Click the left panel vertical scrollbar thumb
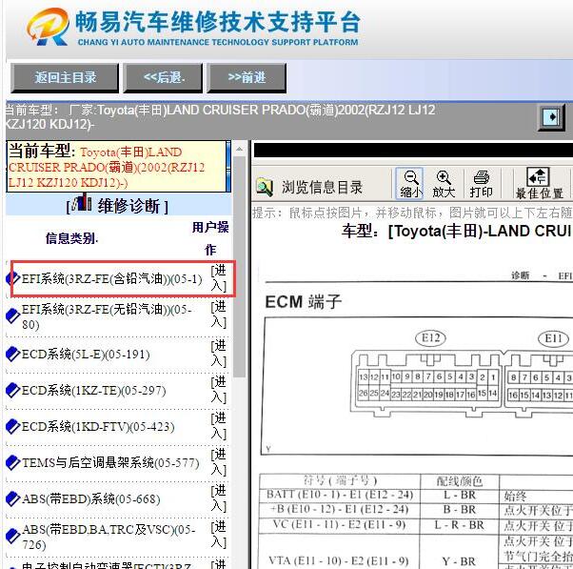573x569 pixels. [x=239, y=267]
